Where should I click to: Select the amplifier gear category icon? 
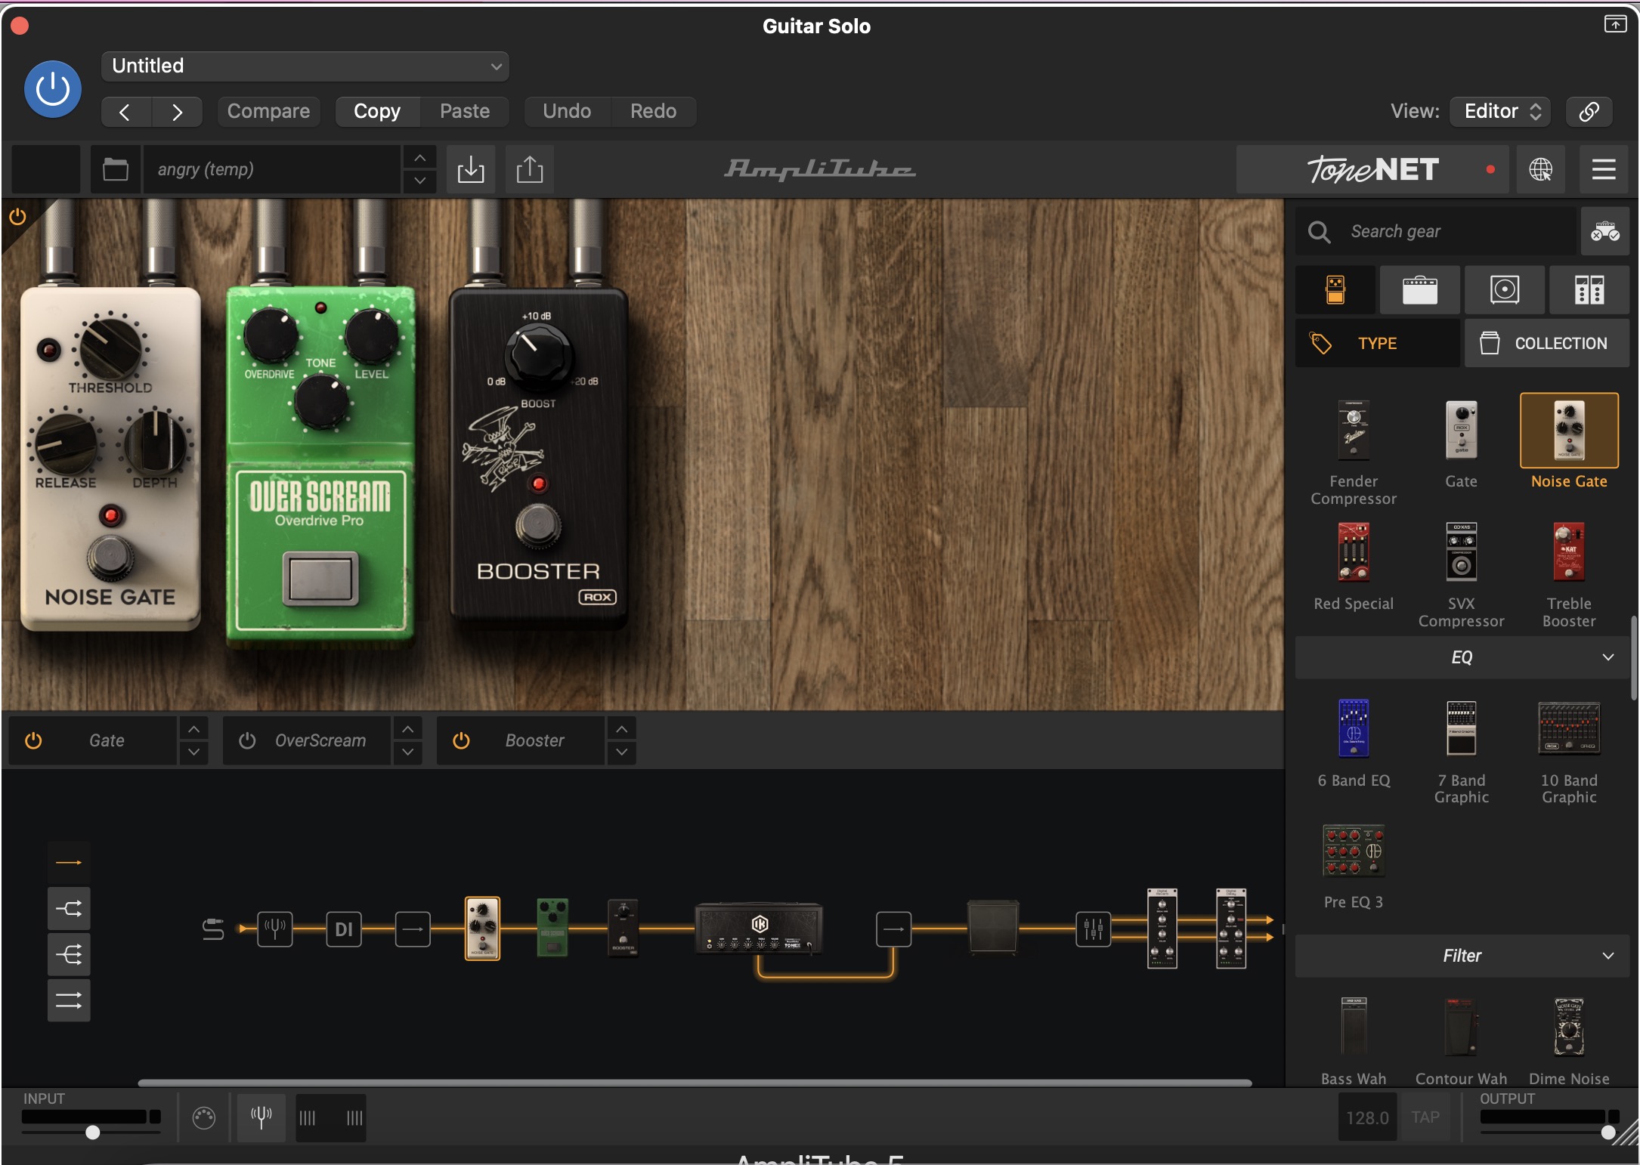[1419, 290]
